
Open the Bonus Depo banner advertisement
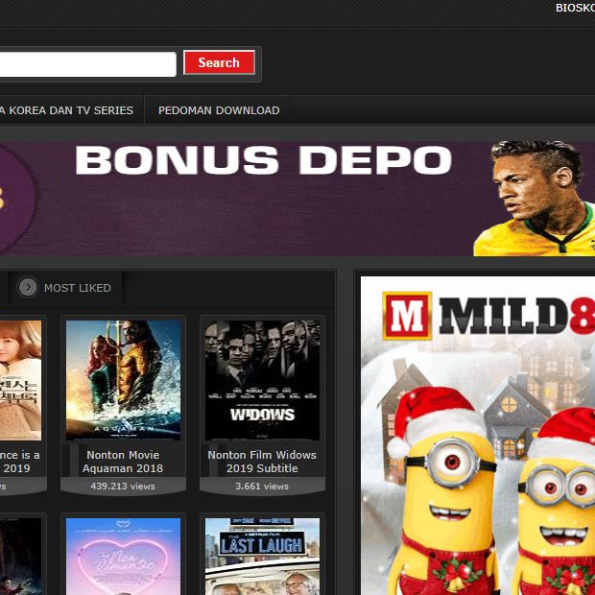point(297,199)
